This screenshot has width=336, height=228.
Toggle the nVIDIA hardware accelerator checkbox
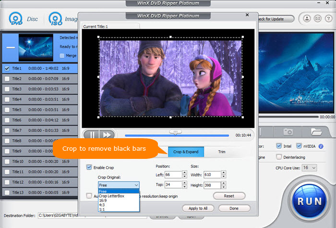[299, 146]
